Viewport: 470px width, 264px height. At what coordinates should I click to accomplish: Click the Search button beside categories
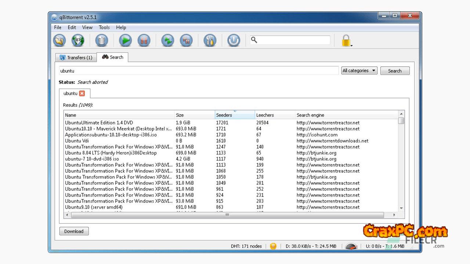point(395,71)
